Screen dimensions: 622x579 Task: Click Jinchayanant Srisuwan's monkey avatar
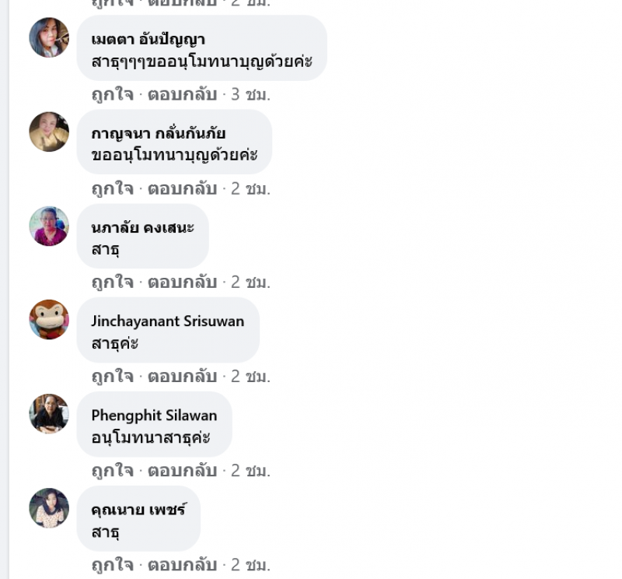49,319
